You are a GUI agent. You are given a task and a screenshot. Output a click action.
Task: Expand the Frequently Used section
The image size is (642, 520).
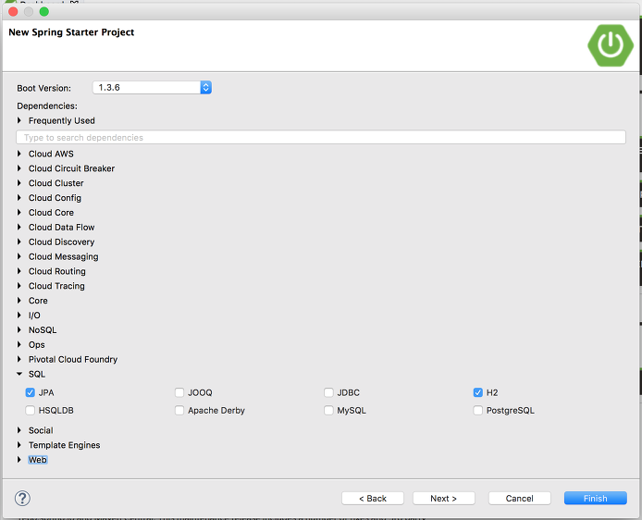[x=19, y=120]
